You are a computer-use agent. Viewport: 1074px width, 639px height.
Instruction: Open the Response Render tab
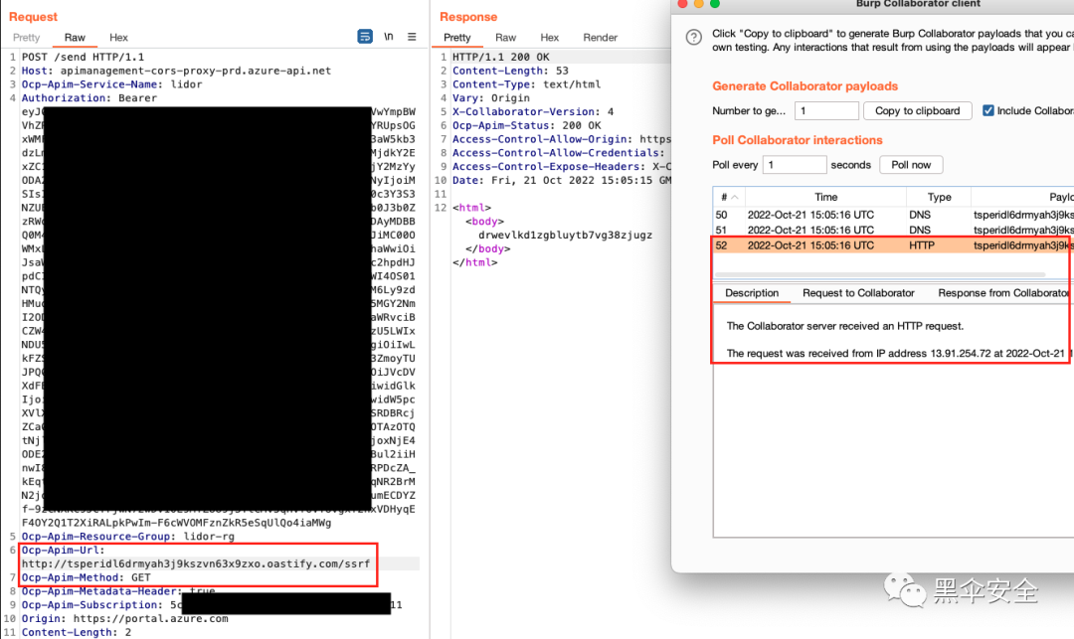tap(600, 37)
